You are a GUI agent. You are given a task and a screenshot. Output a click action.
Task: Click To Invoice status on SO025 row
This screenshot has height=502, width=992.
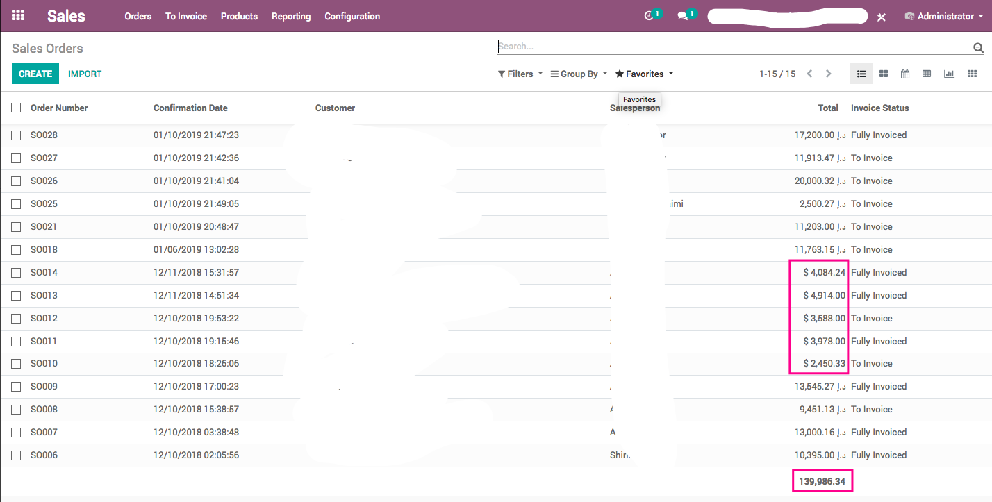pyautogui.click(x=872, y=204)
